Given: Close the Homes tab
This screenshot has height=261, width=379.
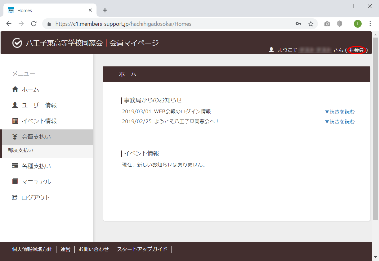Looking at the screenshot, I should click(90, 10).
